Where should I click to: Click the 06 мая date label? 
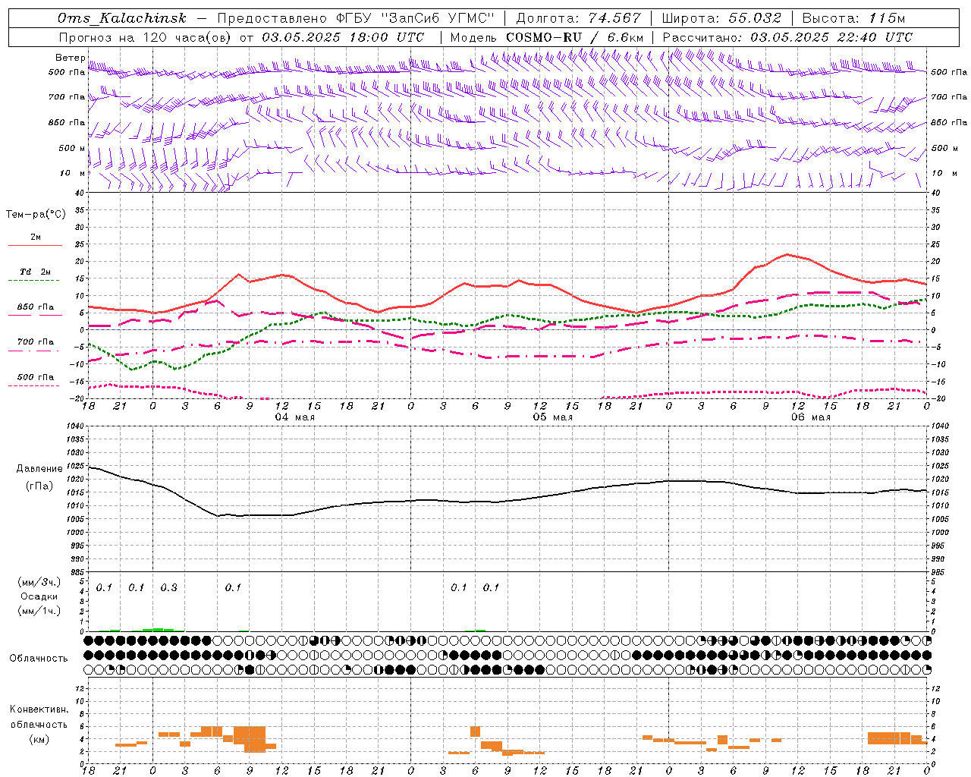[x=810, y=417]
